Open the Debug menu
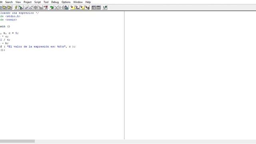Screen dimensions: 256x144 coord(55,2)
